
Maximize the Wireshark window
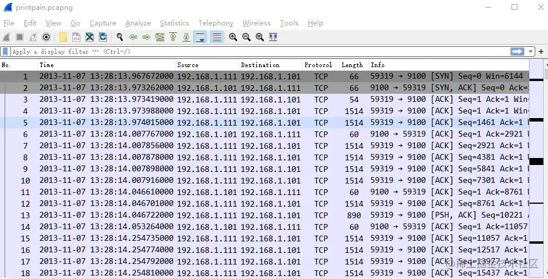coord(514,7)
